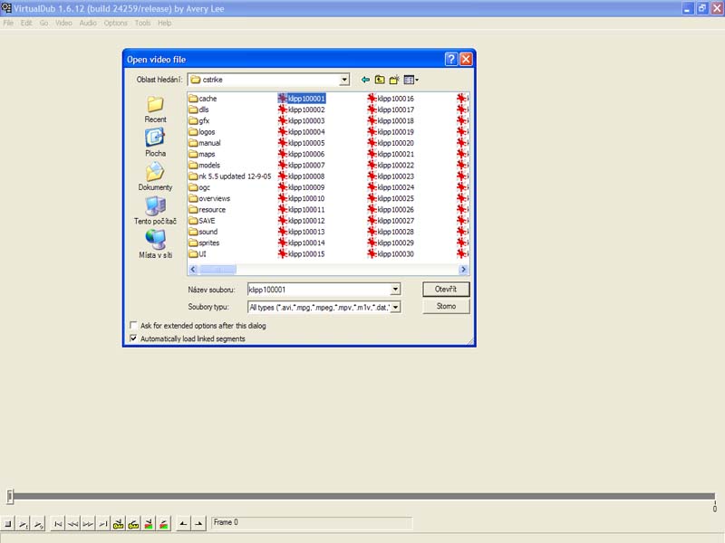Open the Tools menu

[x=142, y=24]
